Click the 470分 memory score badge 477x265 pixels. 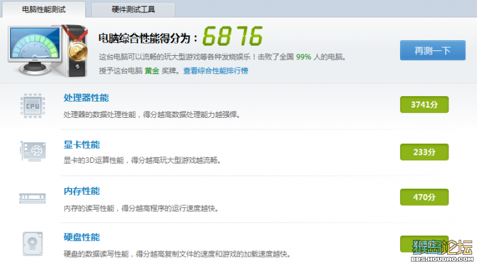tap(425, 197)
